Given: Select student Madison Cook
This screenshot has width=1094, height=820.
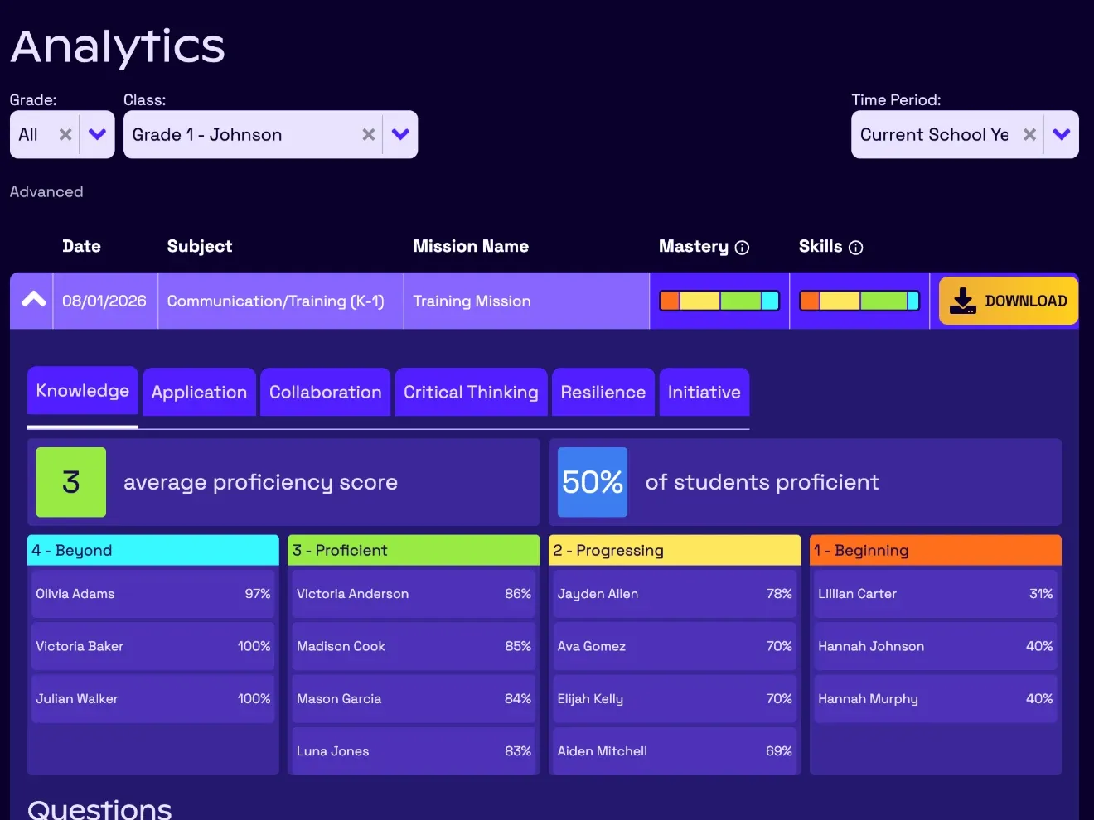Looking at the screenshot, I should coord(414,646).
